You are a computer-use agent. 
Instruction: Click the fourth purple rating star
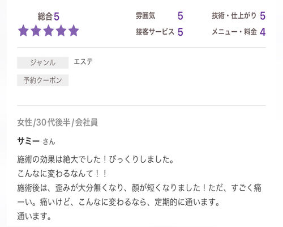(x=61, y=31)
